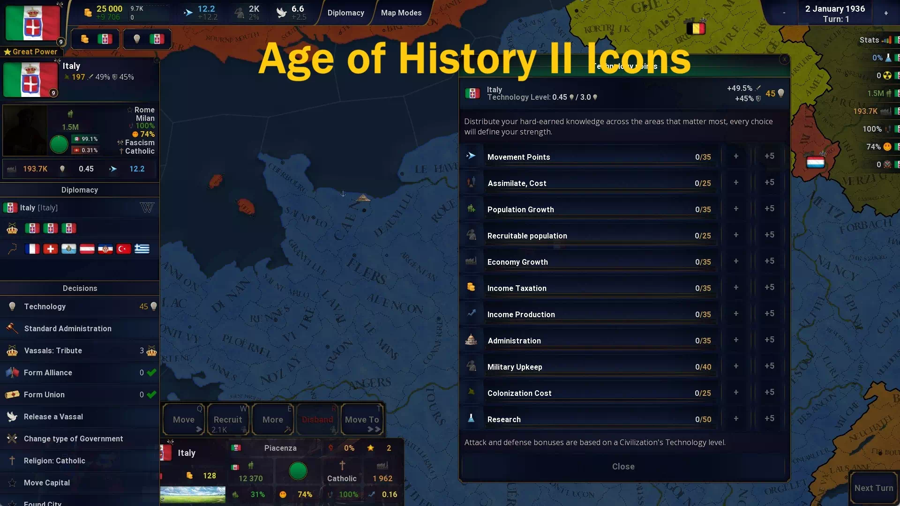Click the Move To button
Image resolution: width=900 pixels, height=506 pixels.
click(x=362, y=419)
